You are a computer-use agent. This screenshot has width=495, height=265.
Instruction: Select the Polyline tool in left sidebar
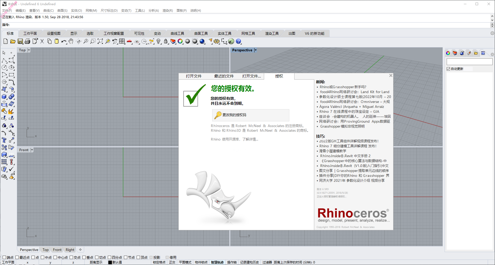click(x=4, y=60)
